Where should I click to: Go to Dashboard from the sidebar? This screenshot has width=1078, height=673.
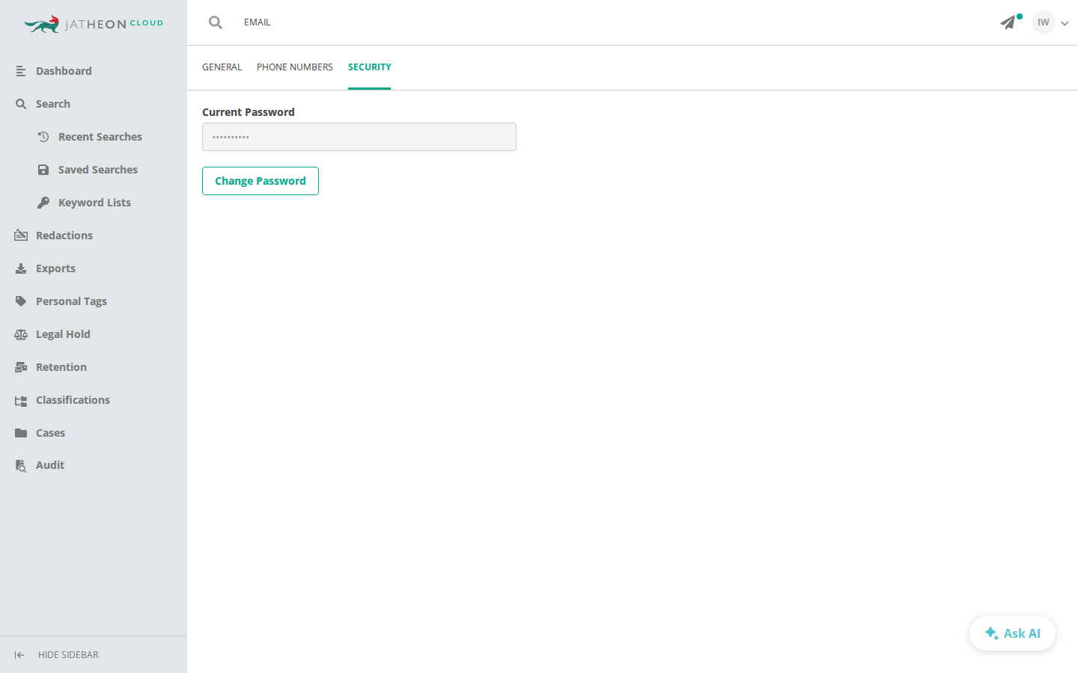click(64, 71)
